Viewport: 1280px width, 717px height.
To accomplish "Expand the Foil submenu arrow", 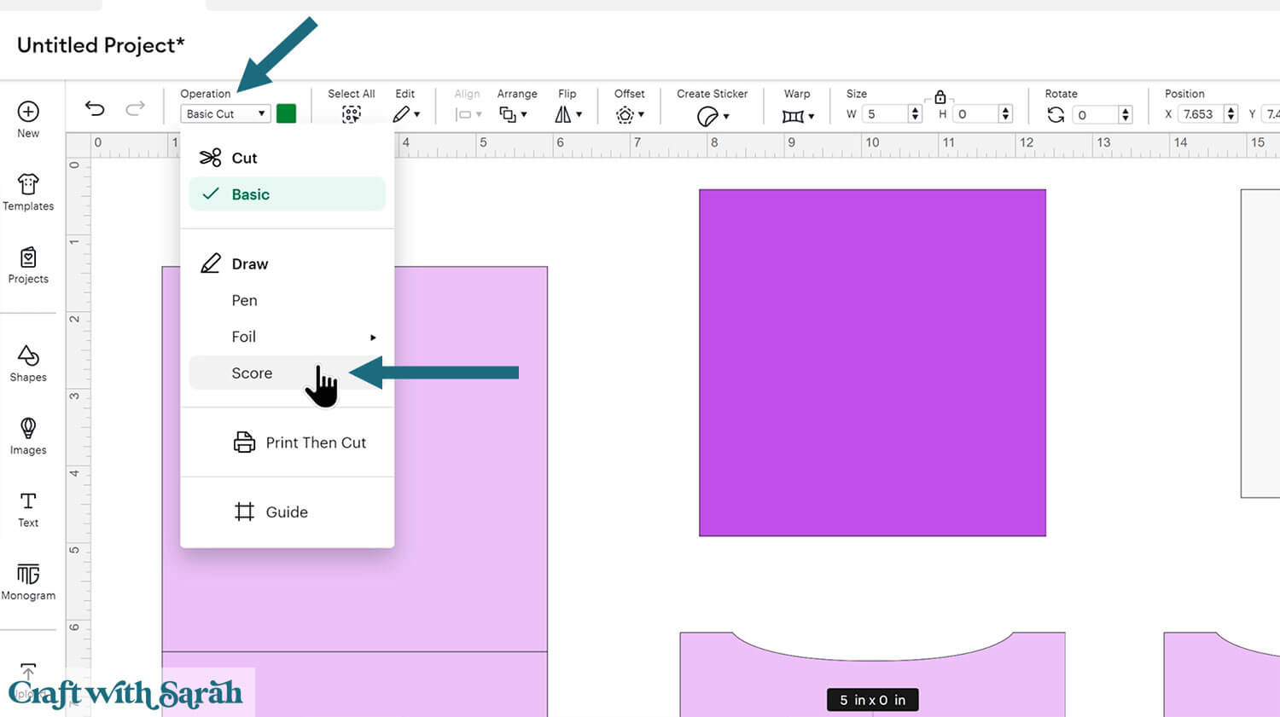I will point(373,338).
